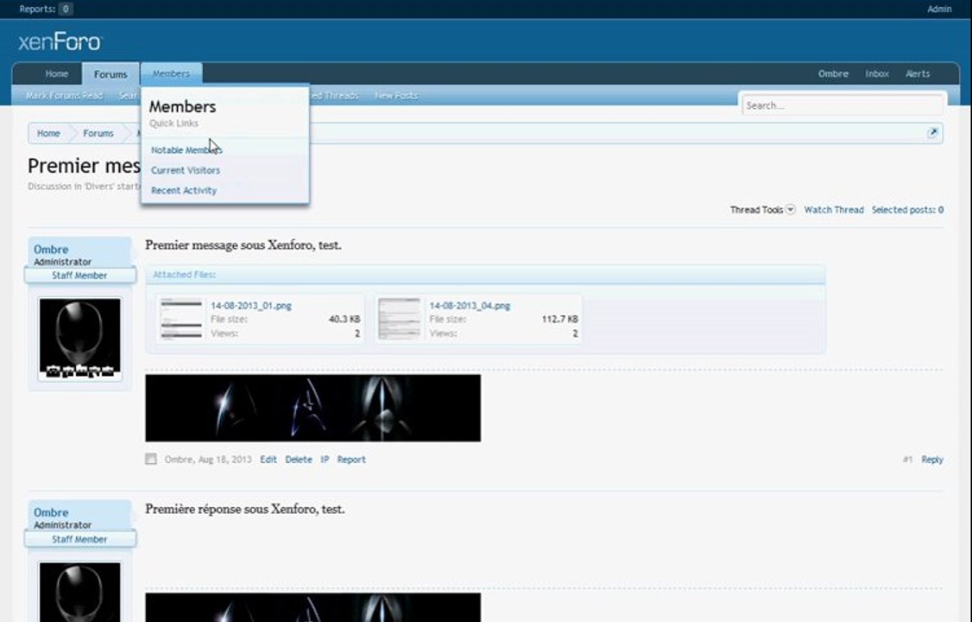
Task: Expand the Thread Tools dropdown
Action: pyautogui.click(x=762, y=210)
